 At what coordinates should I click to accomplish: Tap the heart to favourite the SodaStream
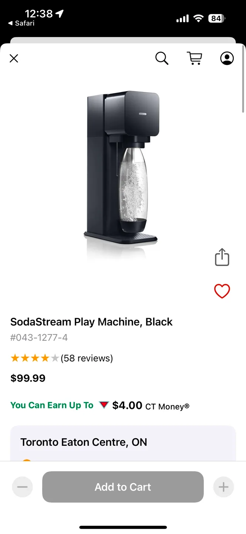(222, 291)
